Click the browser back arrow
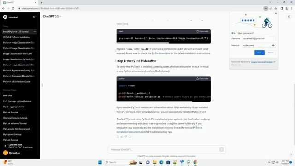 [x=3, y=8]
